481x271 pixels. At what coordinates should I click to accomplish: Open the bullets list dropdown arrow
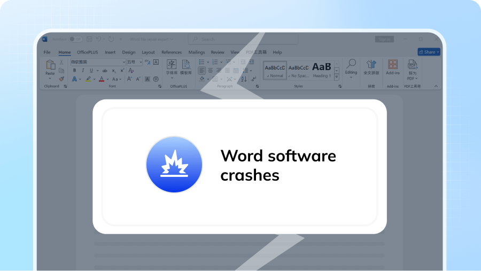coord(208,62)
